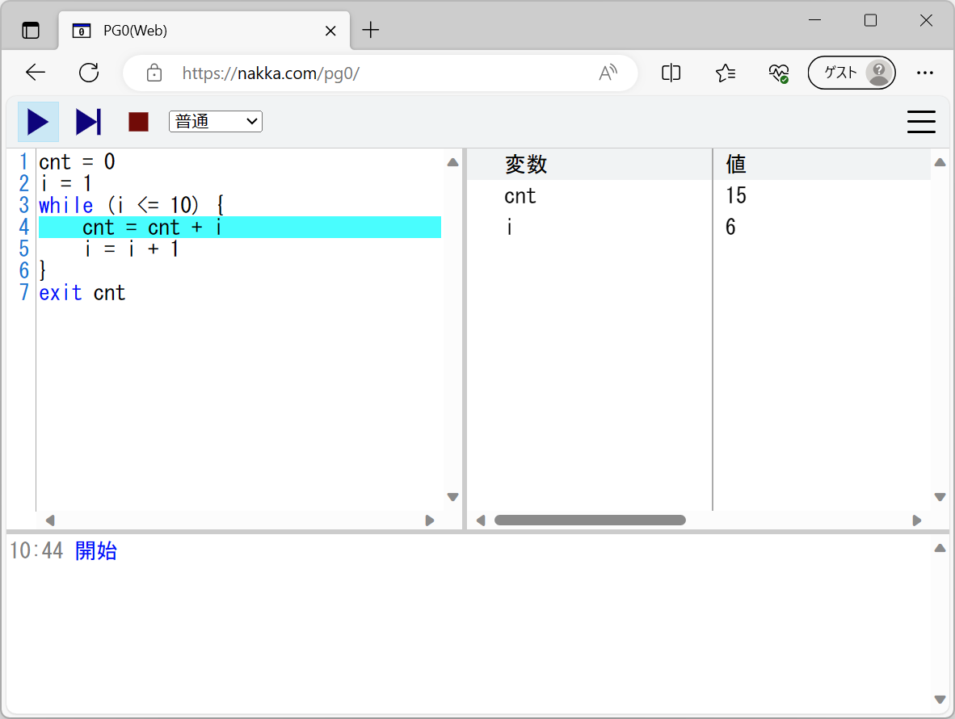The image size is (955, 719).
Task: Open browser essentials heart icon
Action: click(x=779, y=73)
